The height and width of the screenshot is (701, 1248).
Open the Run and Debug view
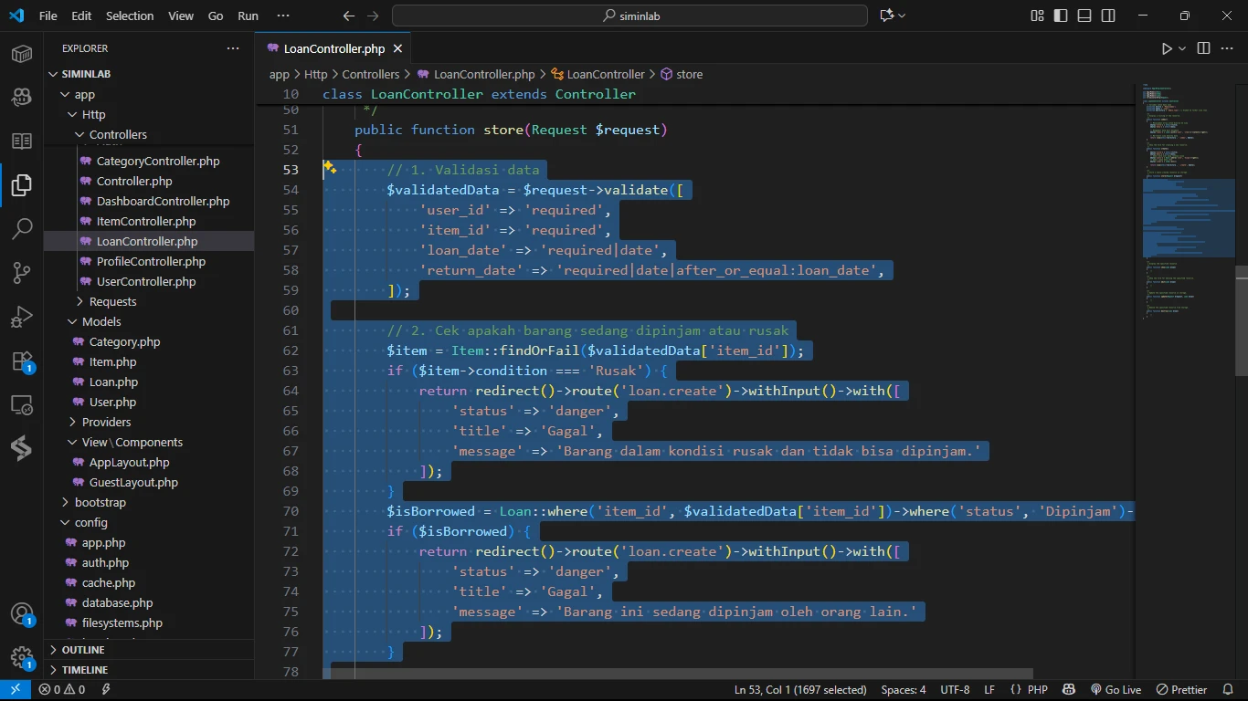[22, 318]
